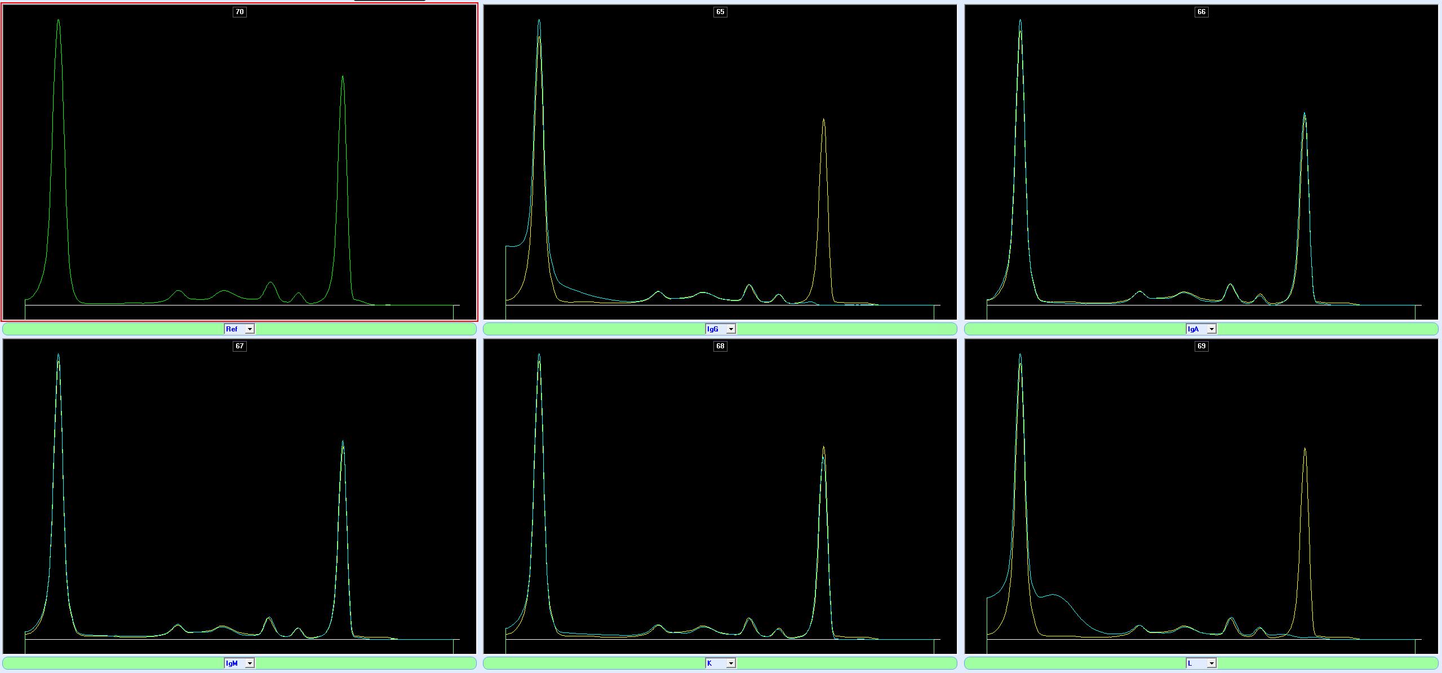Click the sample number label 67
Image resolution: width=1442 pixels, height=673 pixels.
[239, 346]
